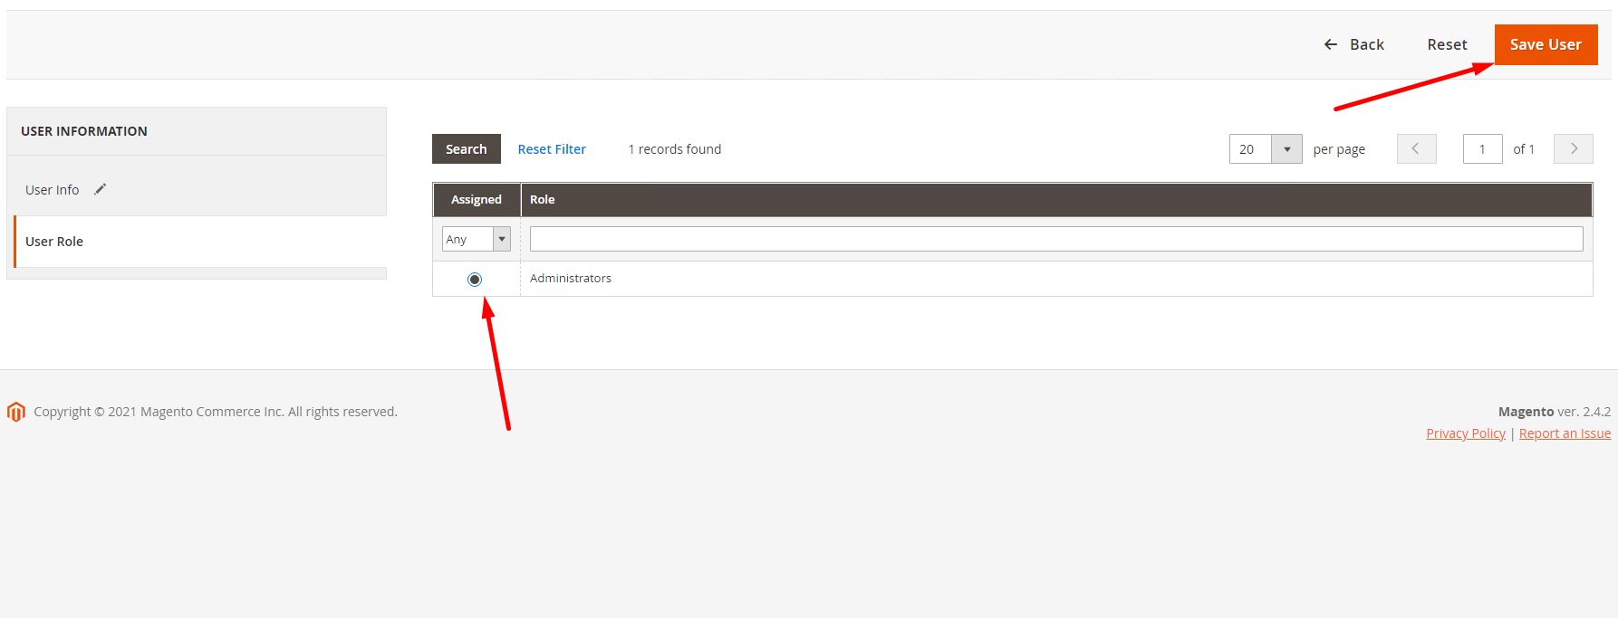Click the next page arrow
1618x618 pixels.
(1574, 149)
